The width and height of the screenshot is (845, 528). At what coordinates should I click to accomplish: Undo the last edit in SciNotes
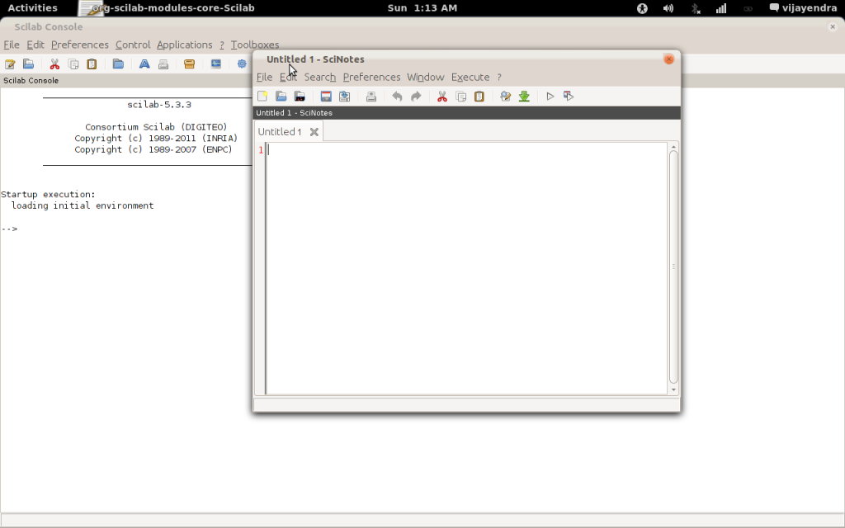[x=397, y=97]
